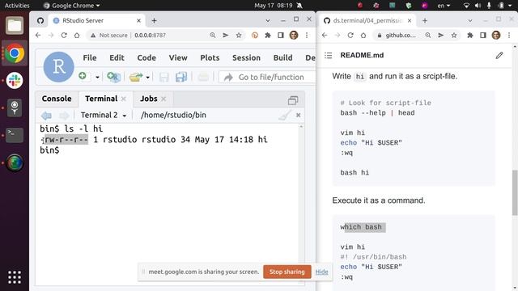Open the en language indicator dropdown

tap(444, 6)
